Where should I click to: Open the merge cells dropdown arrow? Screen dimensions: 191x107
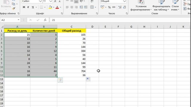pyautogui.click(x=95, y=7)
